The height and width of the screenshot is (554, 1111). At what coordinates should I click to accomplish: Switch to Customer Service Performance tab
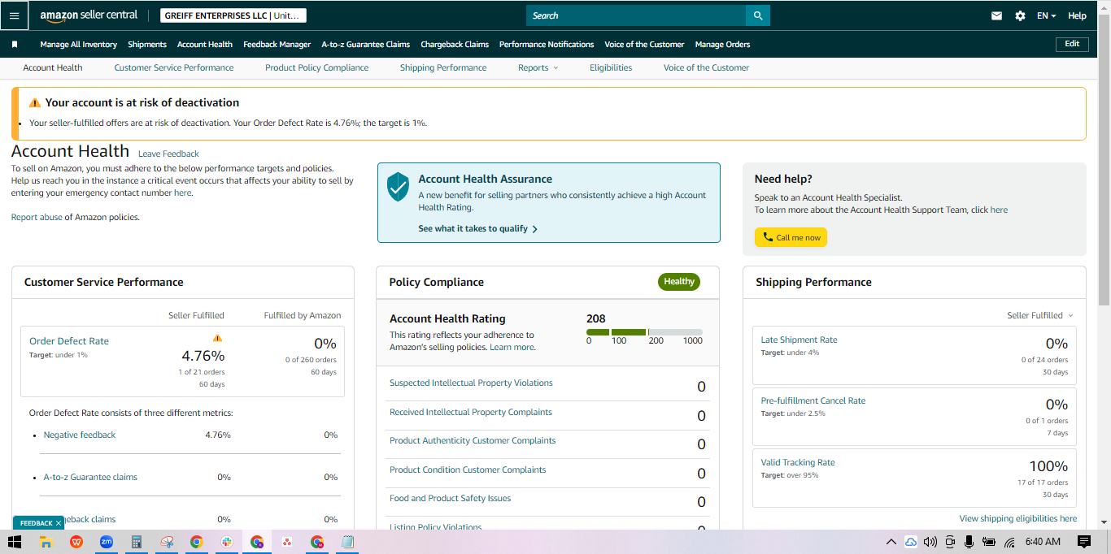(x=174, y=67)
